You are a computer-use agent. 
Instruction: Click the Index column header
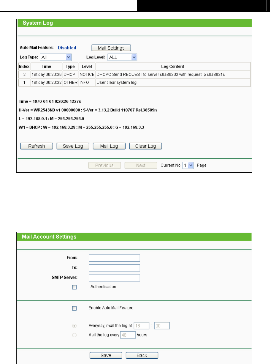click(24, 66)
